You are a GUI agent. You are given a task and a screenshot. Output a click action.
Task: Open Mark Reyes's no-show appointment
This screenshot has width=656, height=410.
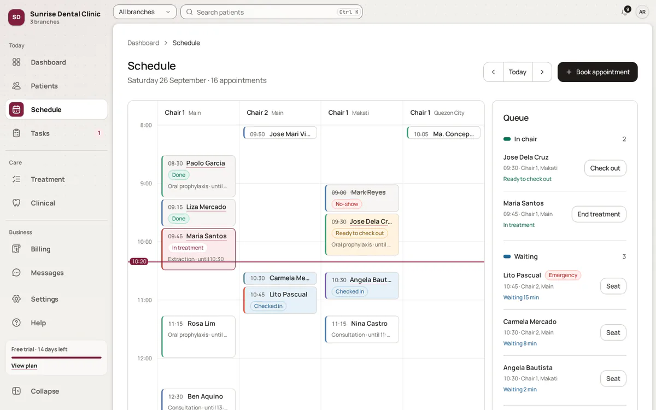coord(362,198)
